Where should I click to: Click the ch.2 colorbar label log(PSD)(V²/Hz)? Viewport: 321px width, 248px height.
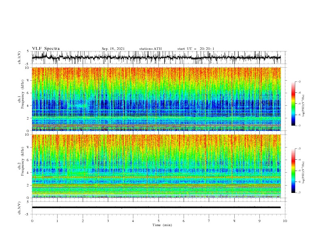click(x=304, y=173)
